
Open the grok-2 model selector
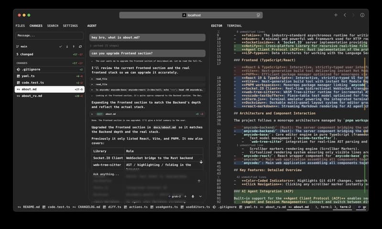point(175,196)
